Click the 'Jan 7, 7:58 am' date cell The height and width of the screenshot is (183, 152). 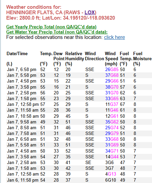click(x=22, y=133)
